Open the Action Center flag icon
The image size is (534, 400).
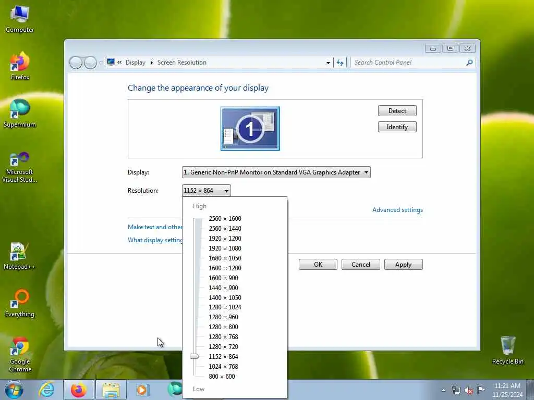(x=481, y=390)
